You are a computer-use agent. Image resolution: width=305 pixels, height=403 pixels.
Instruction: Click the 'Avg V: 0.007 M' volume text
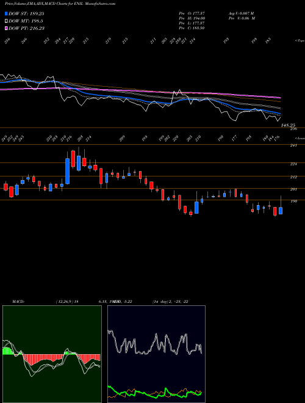pos(241,13)
